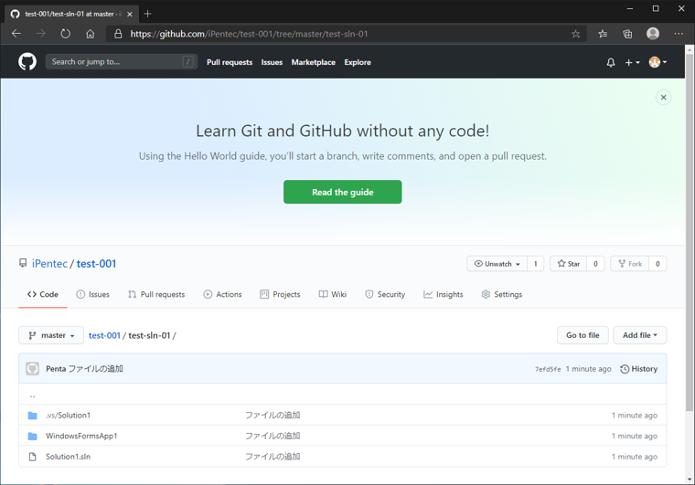Switch to the repository Issues tab
The height and width of the screenshot is (485, 695).
pyautogui.click(x=92, y=294)
